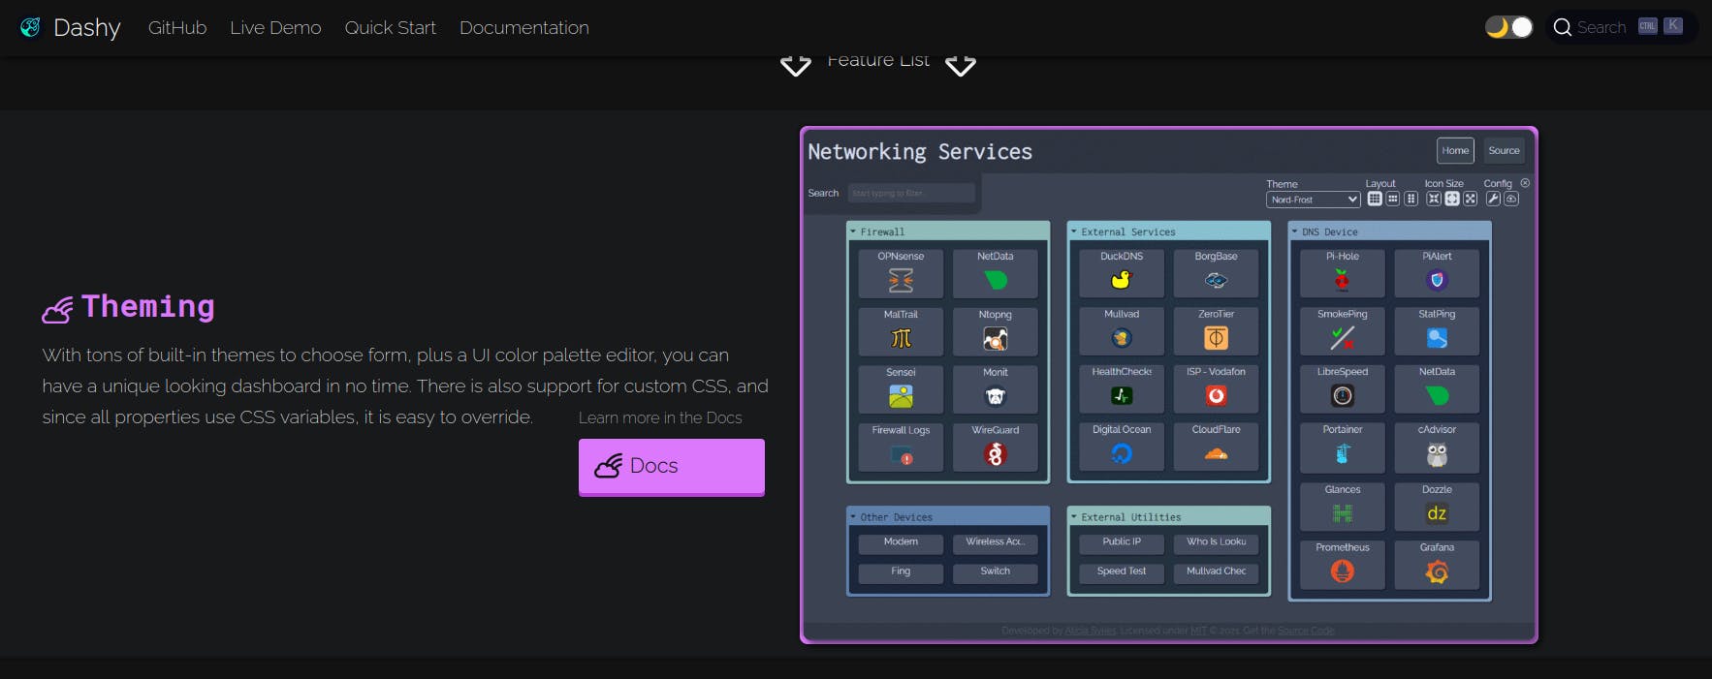Screen dimensions: 1712x679
Task: Collapse the External Utilities section
Action: point(1169,517)
